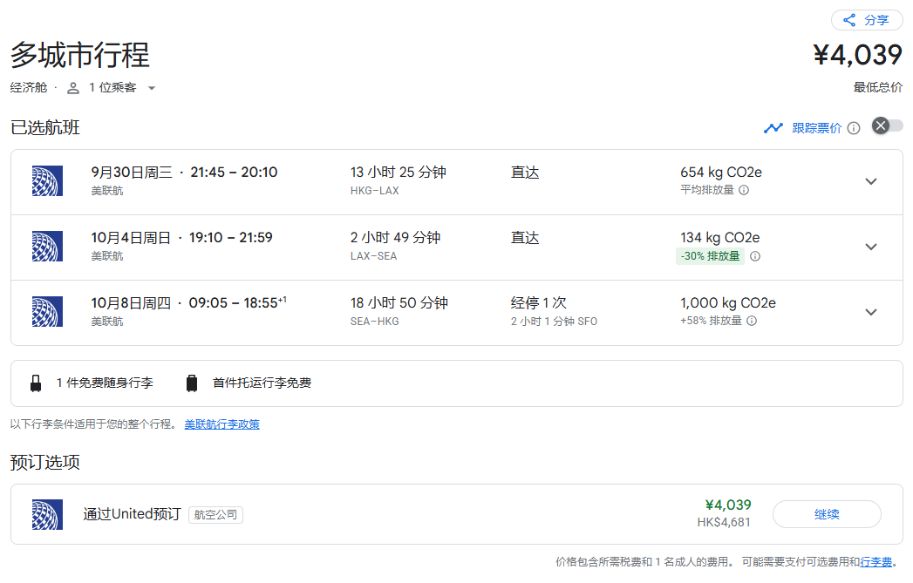Image resolution: width=913 pixels, height=583 pixels.
Task: Click the 继续 continue button
Action: pos(827,514)
